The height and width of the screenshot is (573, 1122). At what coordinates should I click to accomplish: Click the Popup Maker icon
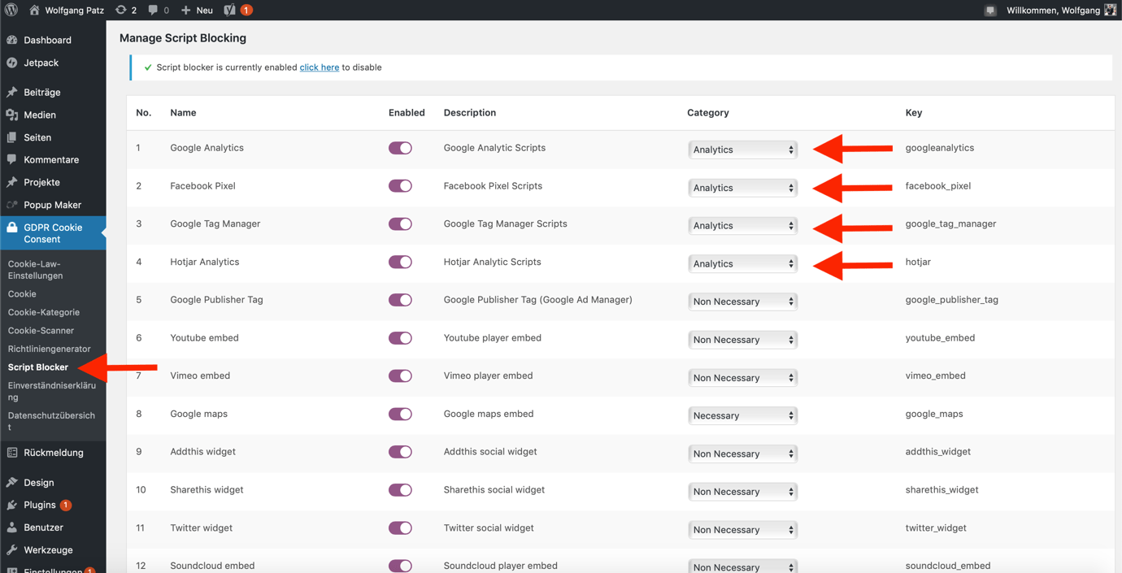coord(12,205)
